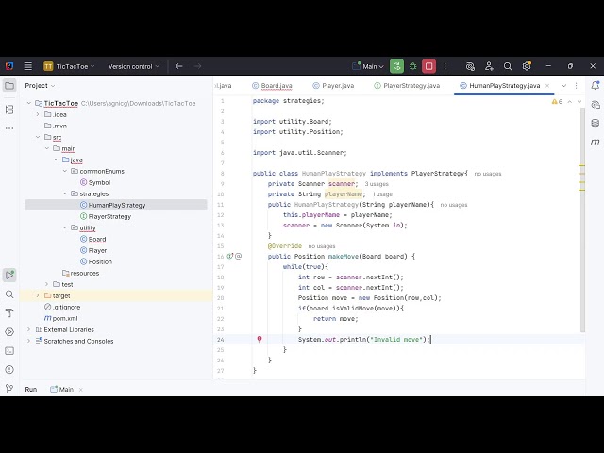Close the Main run tab
This screenshot has width=604, height=453.
pyautogui.click(x=80, y=390)
